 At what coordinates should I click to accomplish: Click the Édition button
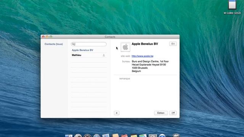161,113
